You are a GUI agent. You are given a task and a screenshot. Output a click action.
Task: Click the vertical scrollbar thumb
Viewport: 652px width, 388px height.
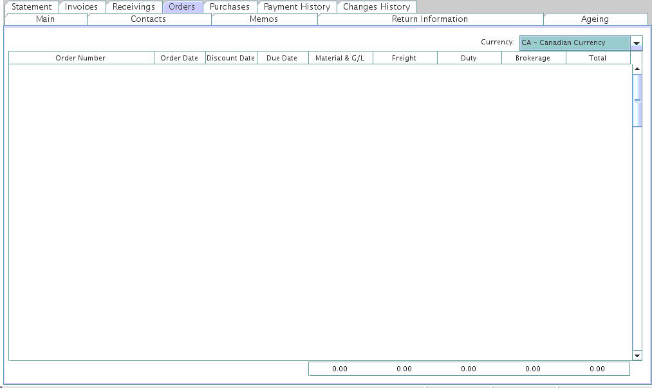coord(637,100)
